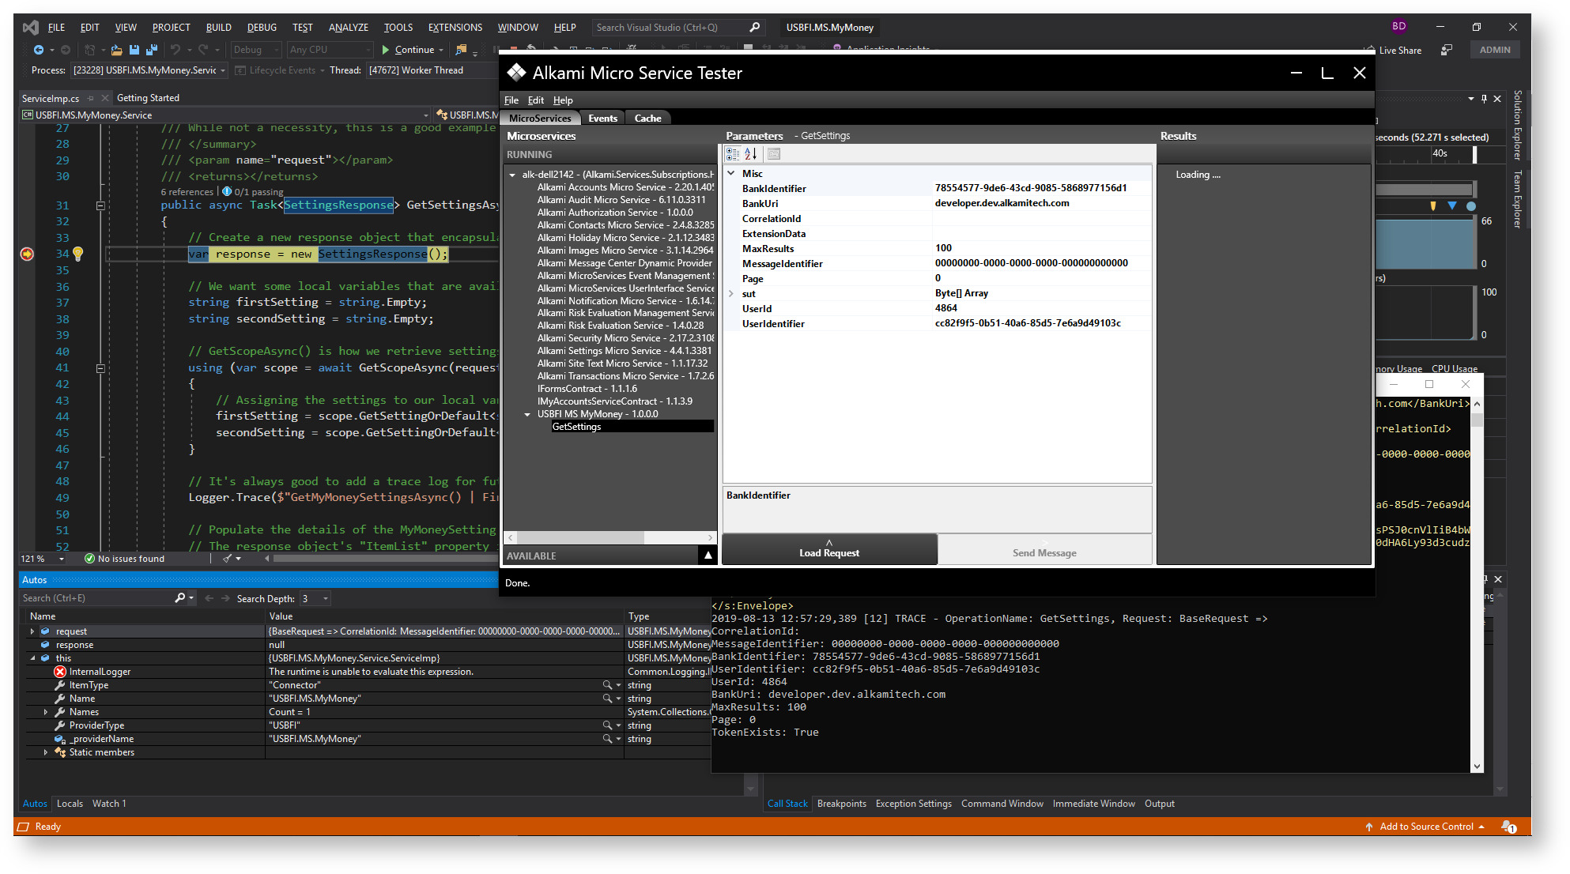Click the lightbulb quick action on line 34

pos(78,254)
